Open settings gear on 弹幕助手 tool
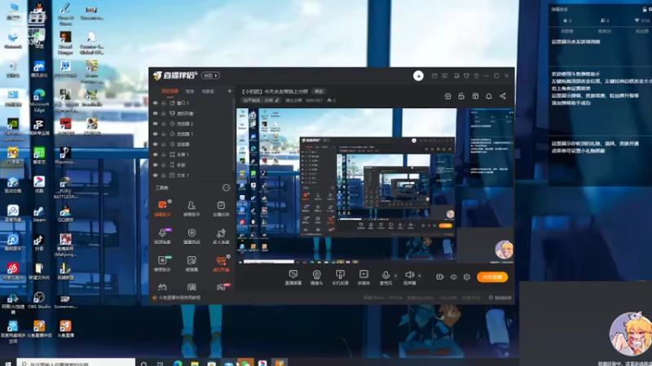Image resolution: width=652 pixels, height=366 pixels. click(x=170, y=201)
